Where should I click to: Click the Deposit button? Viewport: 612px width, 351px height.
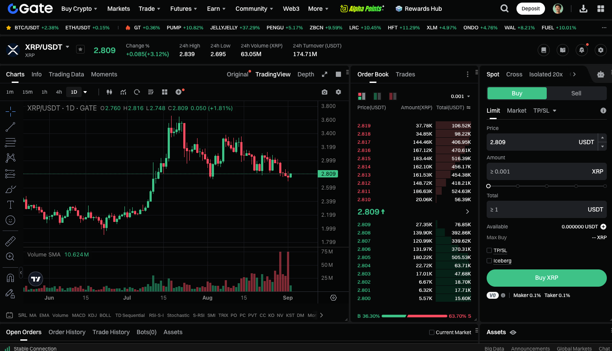(x=530, y=9)
